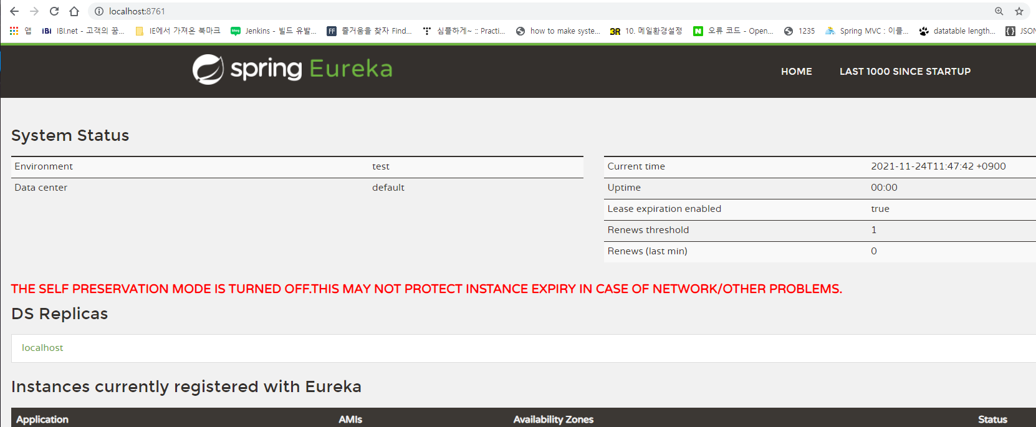1036x427 pixels.
Task: Open the Jenkins bookmark
Action: click(x=274, y=31)
